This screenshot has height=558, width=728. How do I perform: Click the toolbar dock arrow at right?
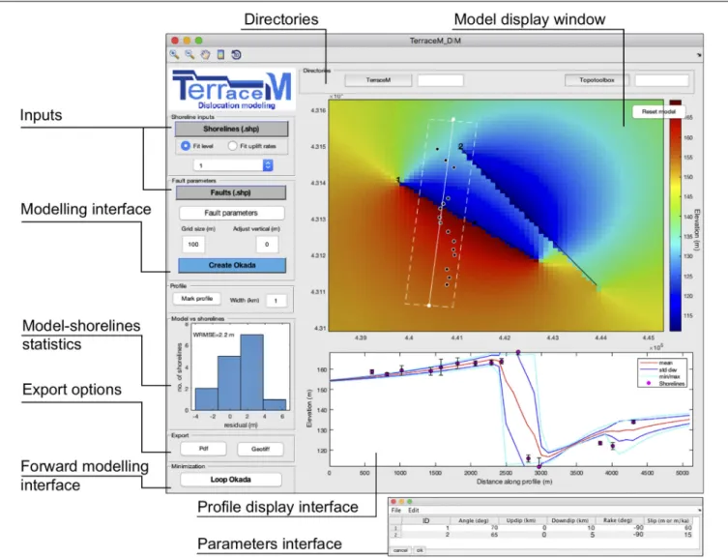(x=699, y=55)
